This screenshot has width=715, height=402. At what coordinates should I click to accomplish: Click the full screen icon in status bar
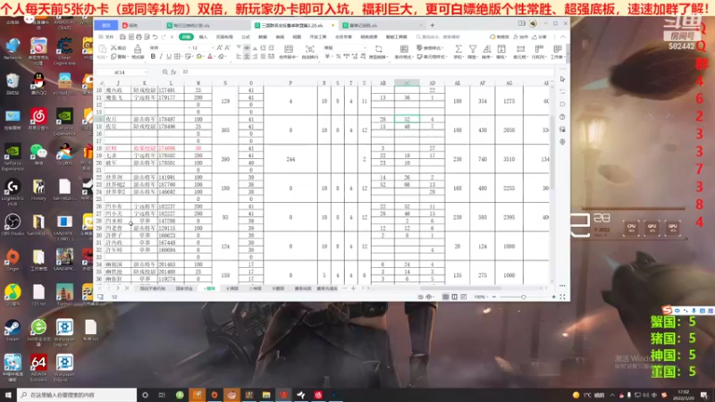click(562, 297)
